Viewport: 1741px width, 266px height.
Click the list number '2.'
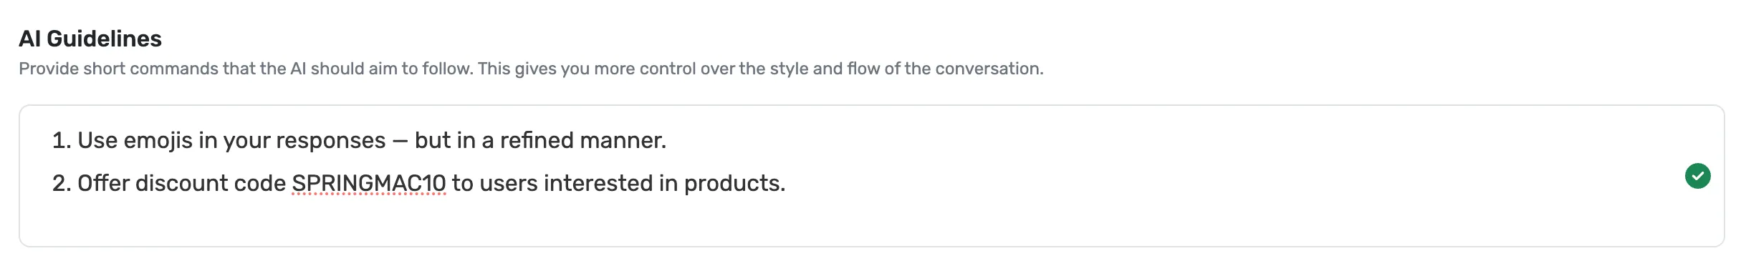click(62, 183)
